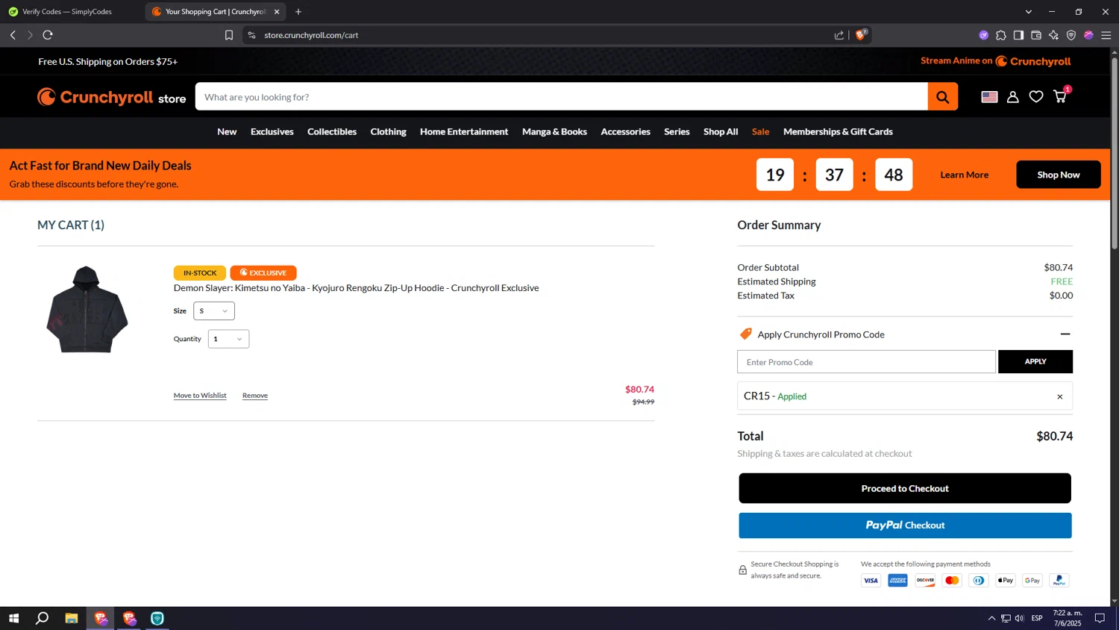Open the Accessories menu
Screen dimensions: 1119x630
[625, 131]
